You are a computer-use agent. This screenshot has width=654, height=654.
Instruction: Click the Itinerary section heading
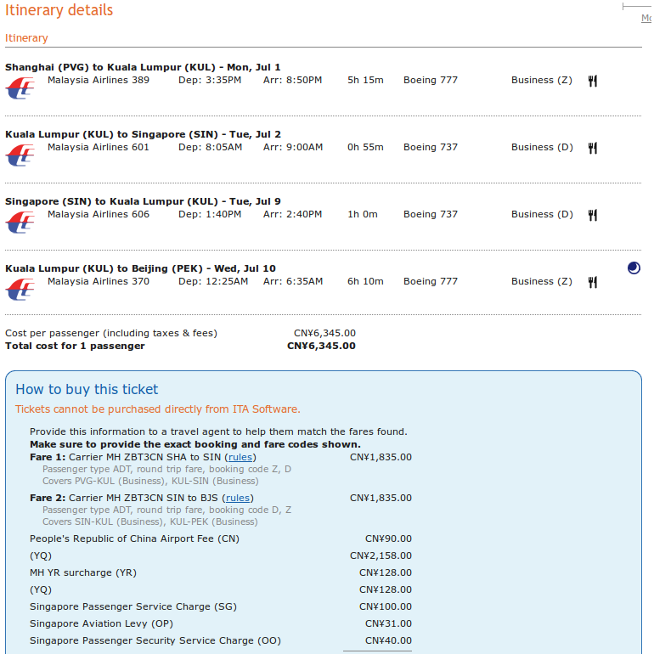26,38
